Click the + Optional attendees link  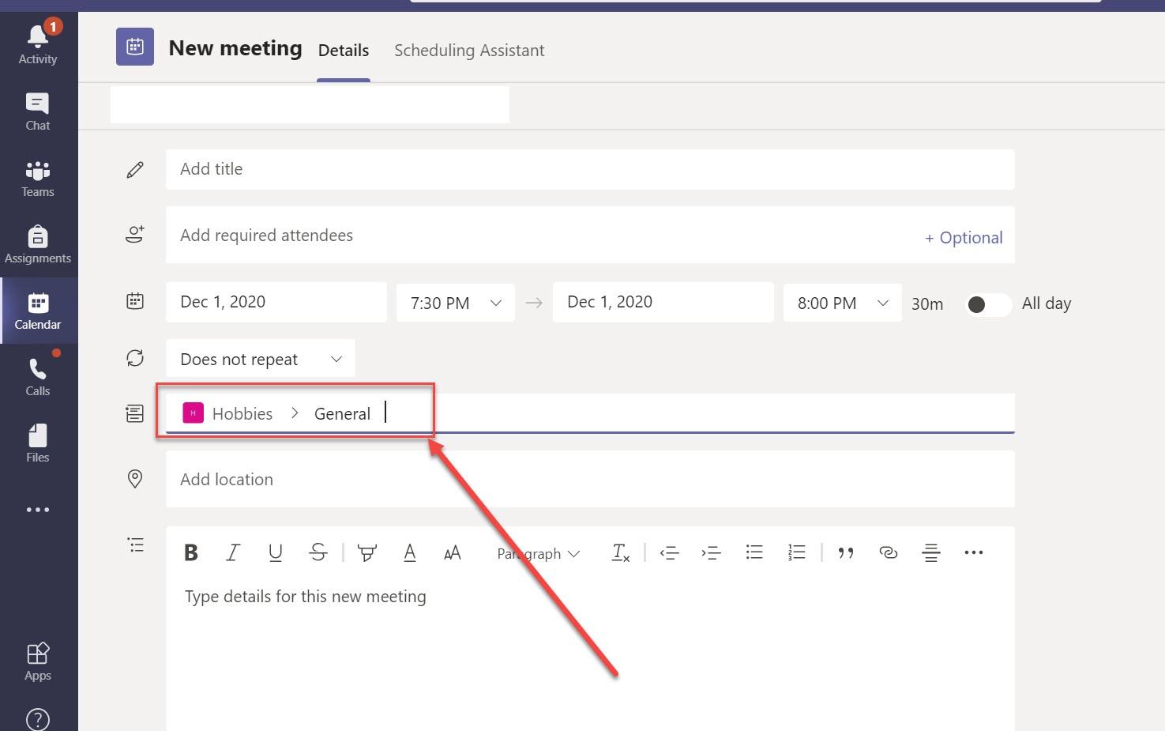click(x=964, y=238)
